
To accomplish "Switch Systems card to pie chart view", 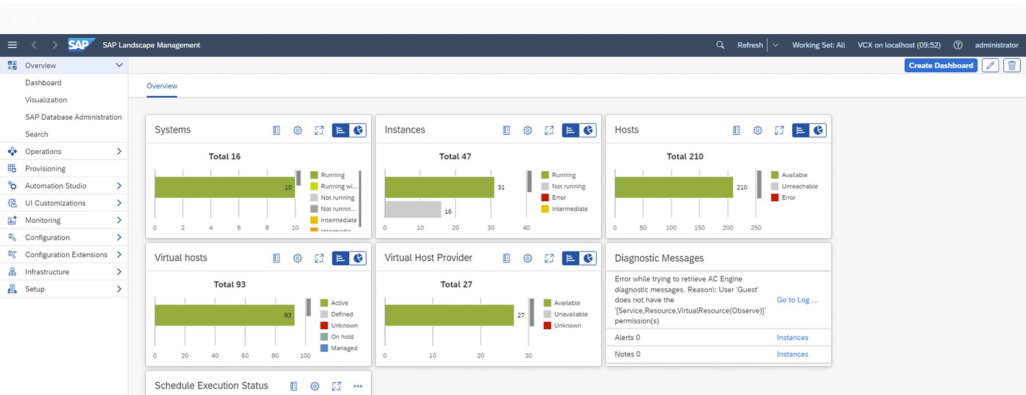I will click(358, 130).
